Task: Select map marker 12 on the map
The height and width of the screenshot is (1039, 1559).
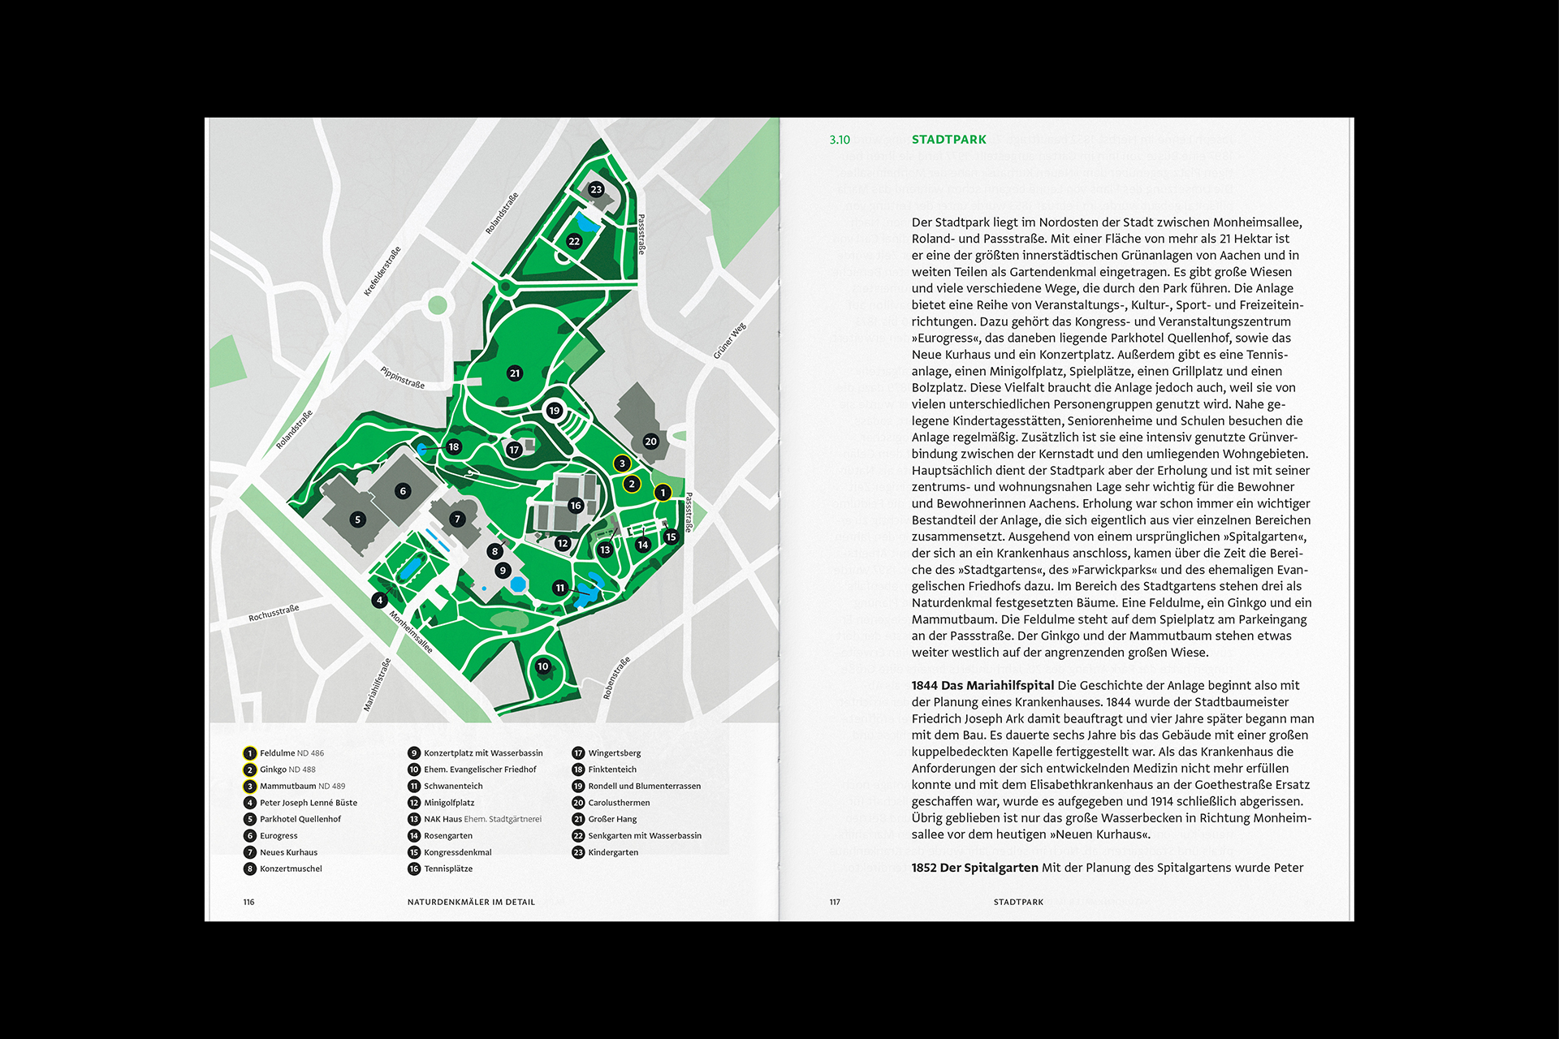Action: [563, 544]
